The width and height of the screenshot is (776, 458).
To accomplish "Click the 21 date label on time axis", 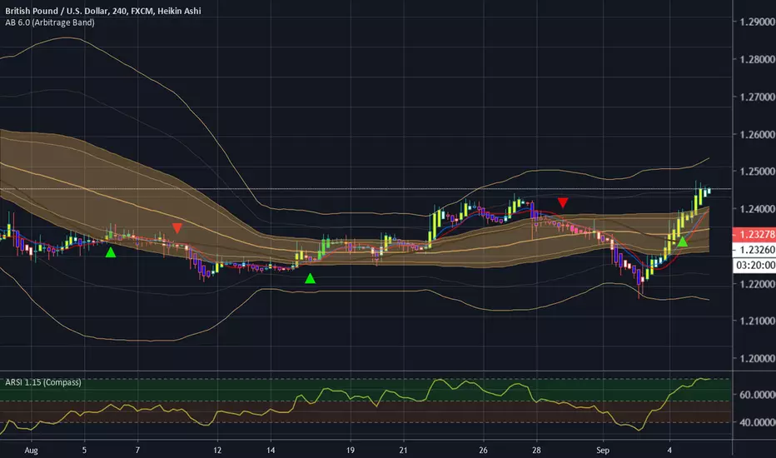I will click(x=403, y=450).
